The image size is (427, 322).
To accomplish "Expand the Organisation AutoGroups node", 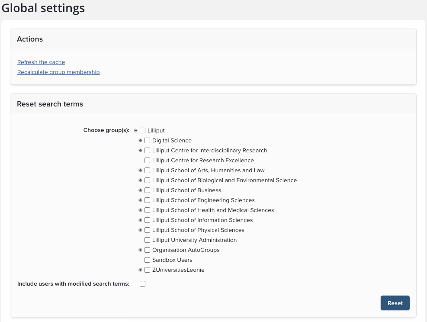I will [140, 250].
